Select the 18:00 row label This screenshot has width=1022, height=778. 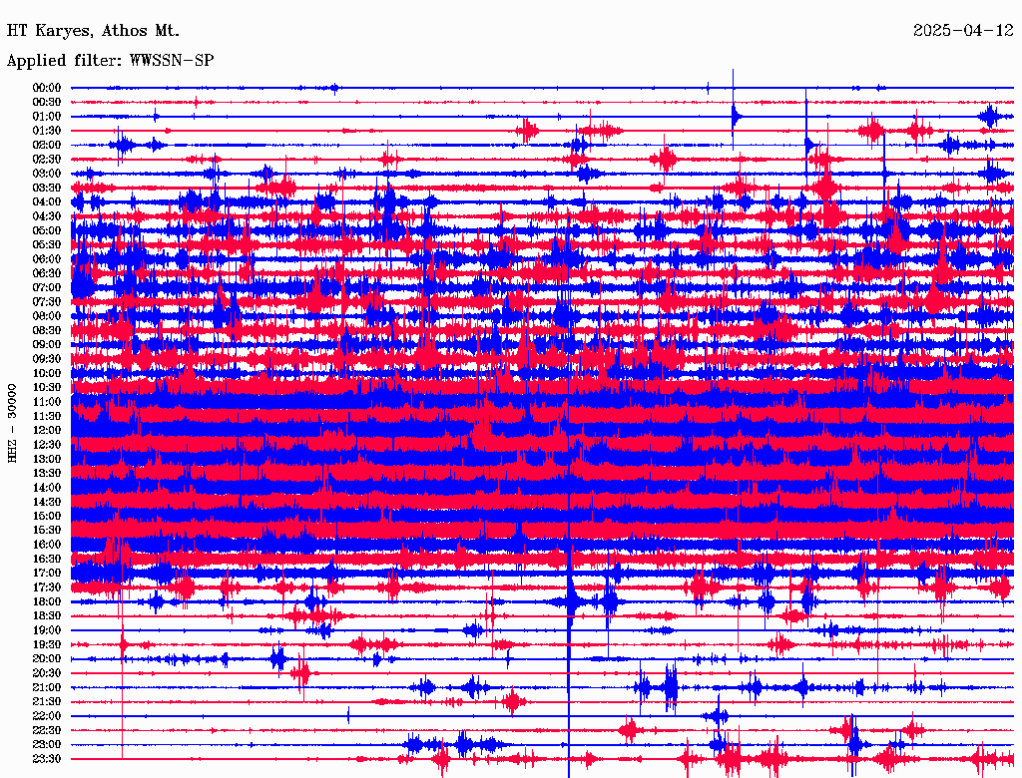click(47, 602)
